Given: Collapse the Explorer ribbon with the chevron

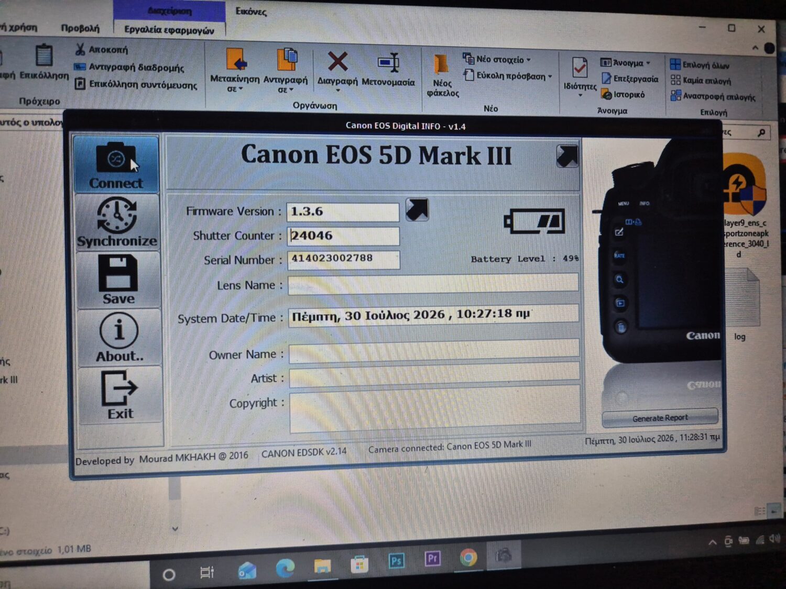Looking at the screenshot, I should (755, 48).
